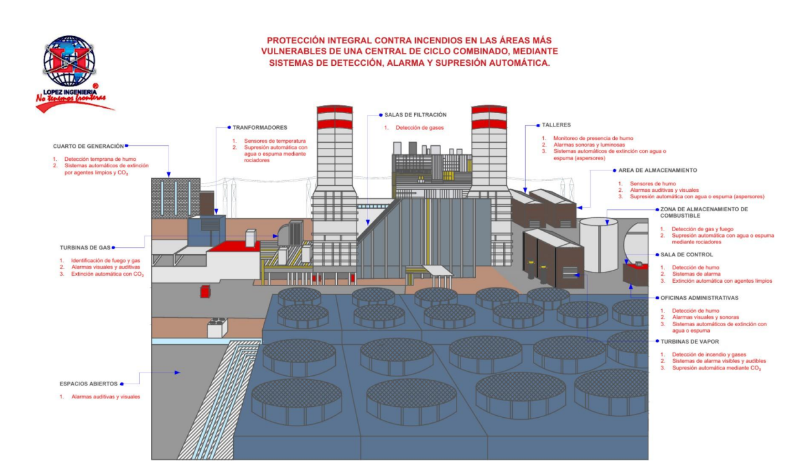The width and height of the screenshot is (806, 474).
Task: Click the Lopez Ingenieria globe logo
Action: (69, 63)
